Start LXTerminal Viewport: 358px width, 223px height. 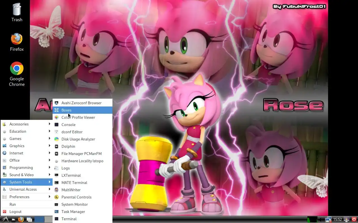83,175
